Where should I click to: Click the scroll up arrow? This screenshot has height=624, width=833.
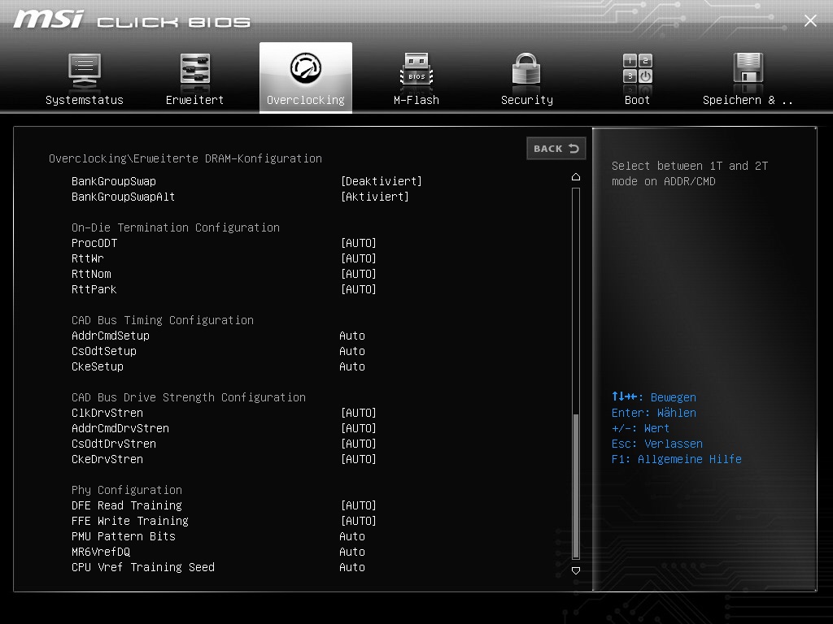coord(576,176)
